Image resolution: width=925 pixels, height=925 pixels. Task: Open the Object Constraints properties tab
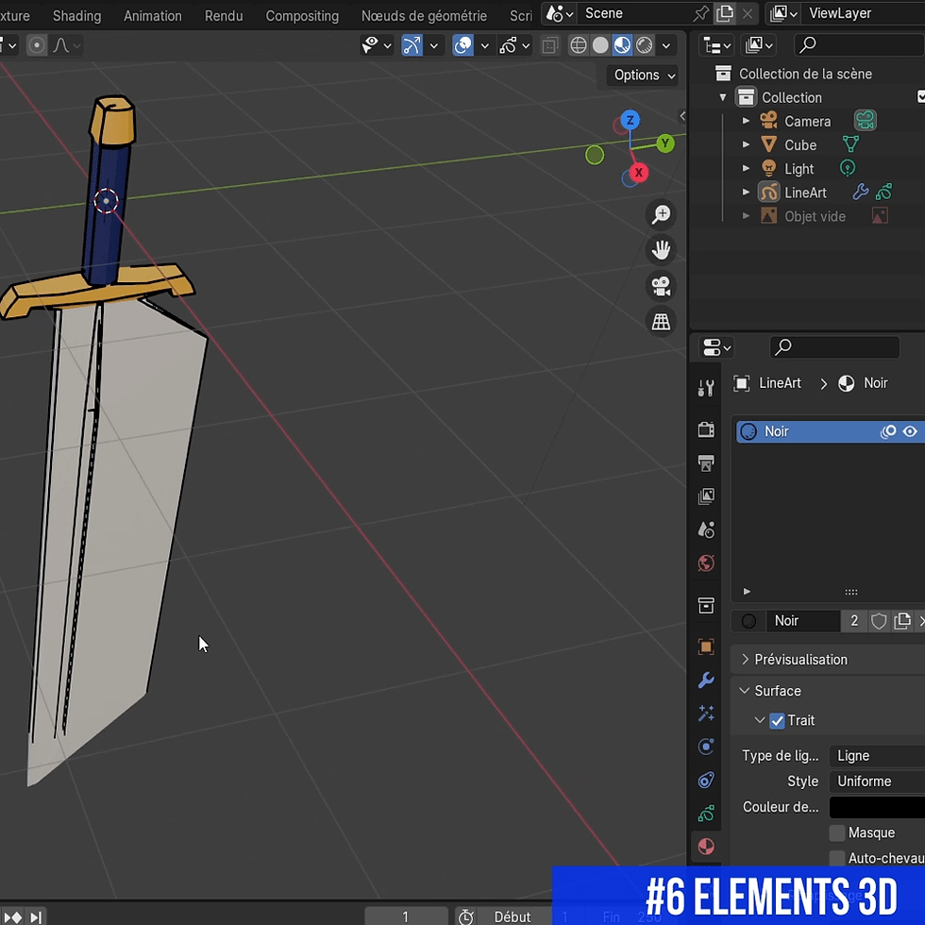point(706,781)
